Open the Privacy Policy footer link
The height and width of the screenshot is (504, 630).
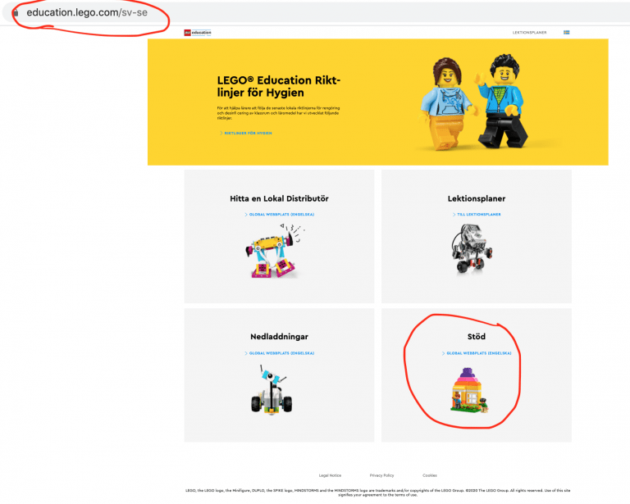381,475
